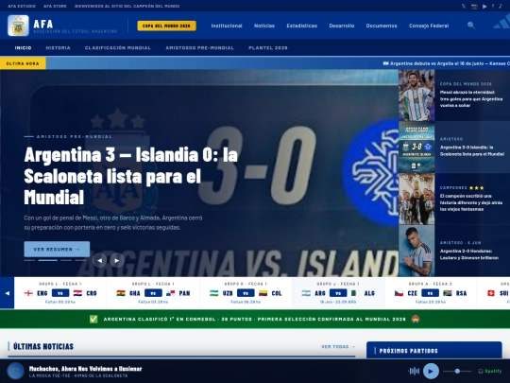The image size is (510, 383).
Task: Click the Ver Todas news link
Action: pos(338,347)
